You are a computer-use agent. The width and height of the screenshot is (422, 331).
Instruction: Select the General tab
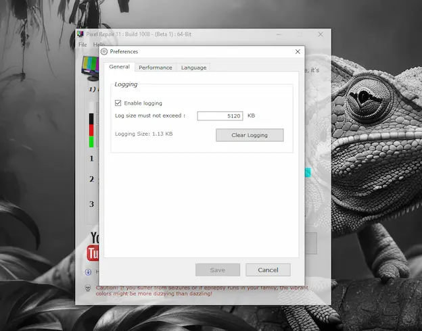pos(119,67)
